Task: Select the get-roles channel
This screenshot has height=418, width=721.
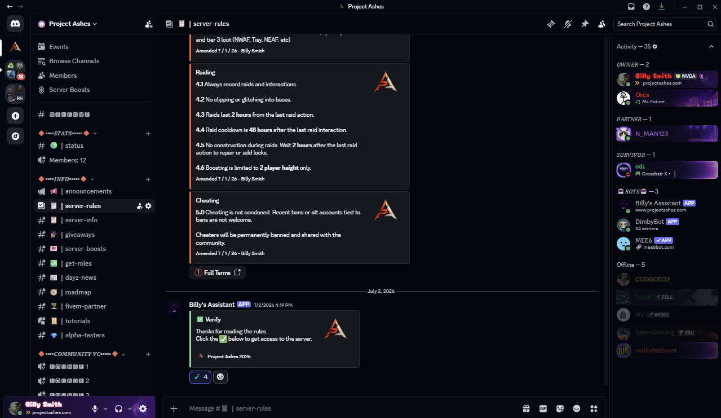Action: point(94,263)
